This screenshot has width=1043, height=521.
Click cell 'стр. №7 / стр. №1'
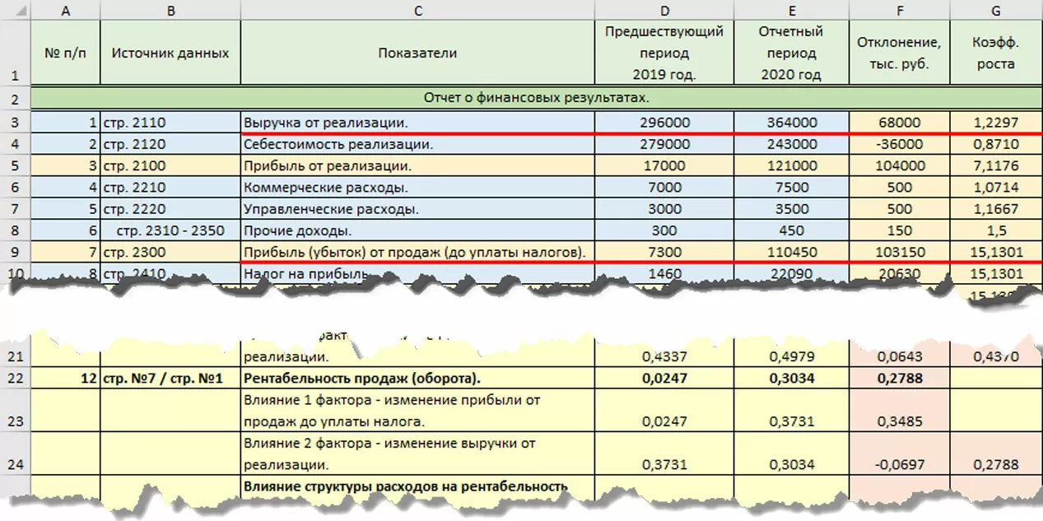pos(170,379)
